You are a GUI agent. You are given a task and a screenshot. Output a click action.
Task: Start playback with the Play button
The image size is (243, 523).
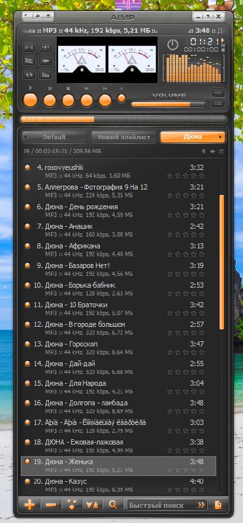[x=31, y=100]
